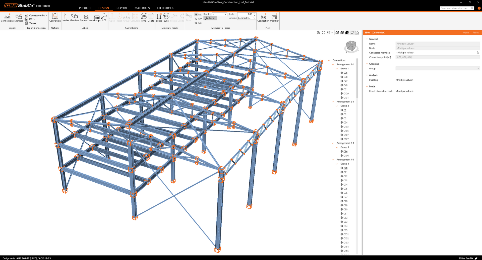This screenshot has width=482, height=260.
Task: Click the Reset button in the connection header
Action: pos(475,33)
